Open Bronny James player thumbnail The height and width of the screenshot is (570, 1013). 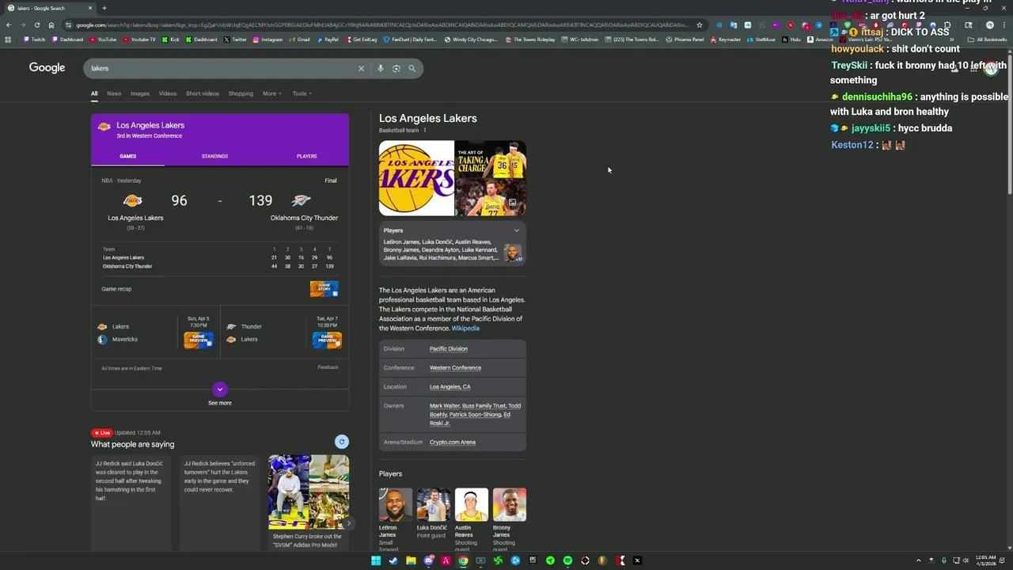point(510,504)
